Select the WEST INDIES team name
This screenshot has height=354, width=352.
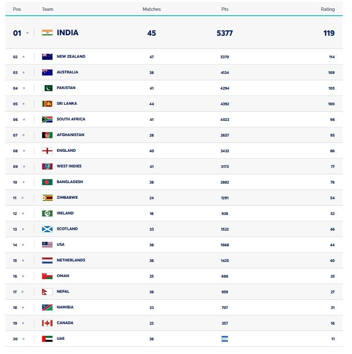(69, 166)
